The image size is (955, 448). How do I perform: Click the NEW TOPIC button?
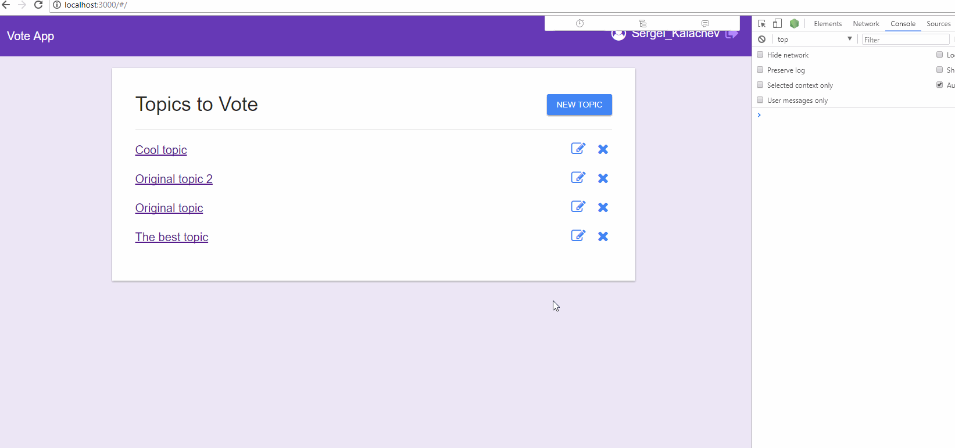tap(580, 105)
